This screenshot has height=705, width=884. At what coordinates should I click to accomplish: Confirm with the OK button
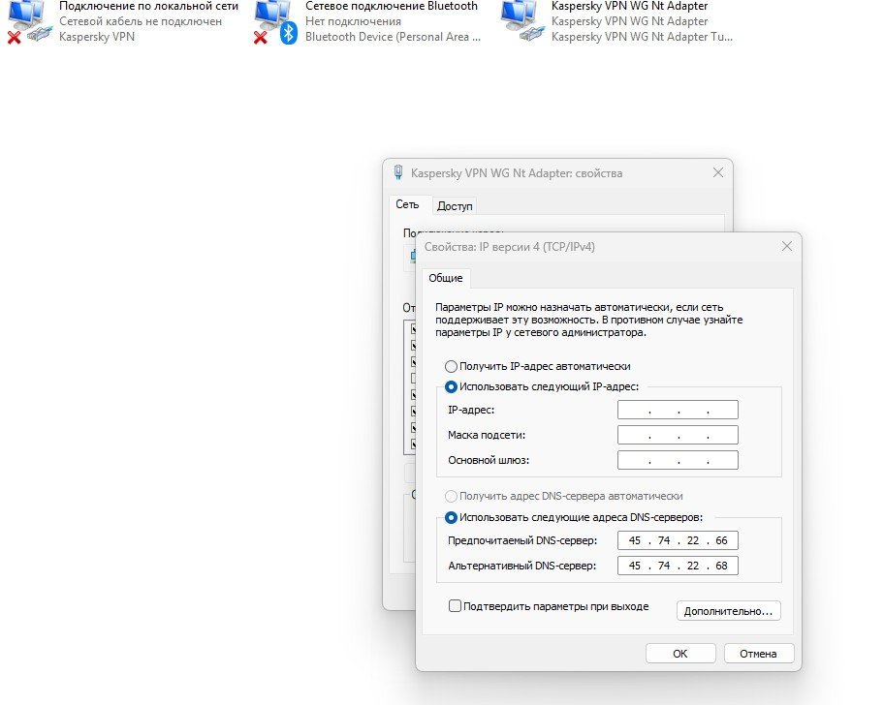pyautogui.click(x=680, y=654)
